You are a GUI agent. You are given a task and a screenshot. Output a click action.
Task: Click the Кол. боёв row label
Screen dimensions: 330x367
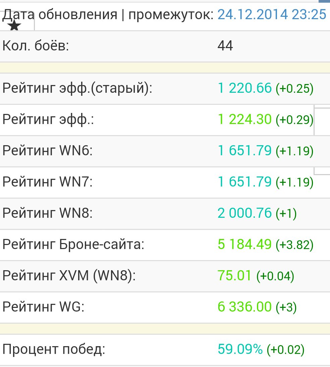36,46
